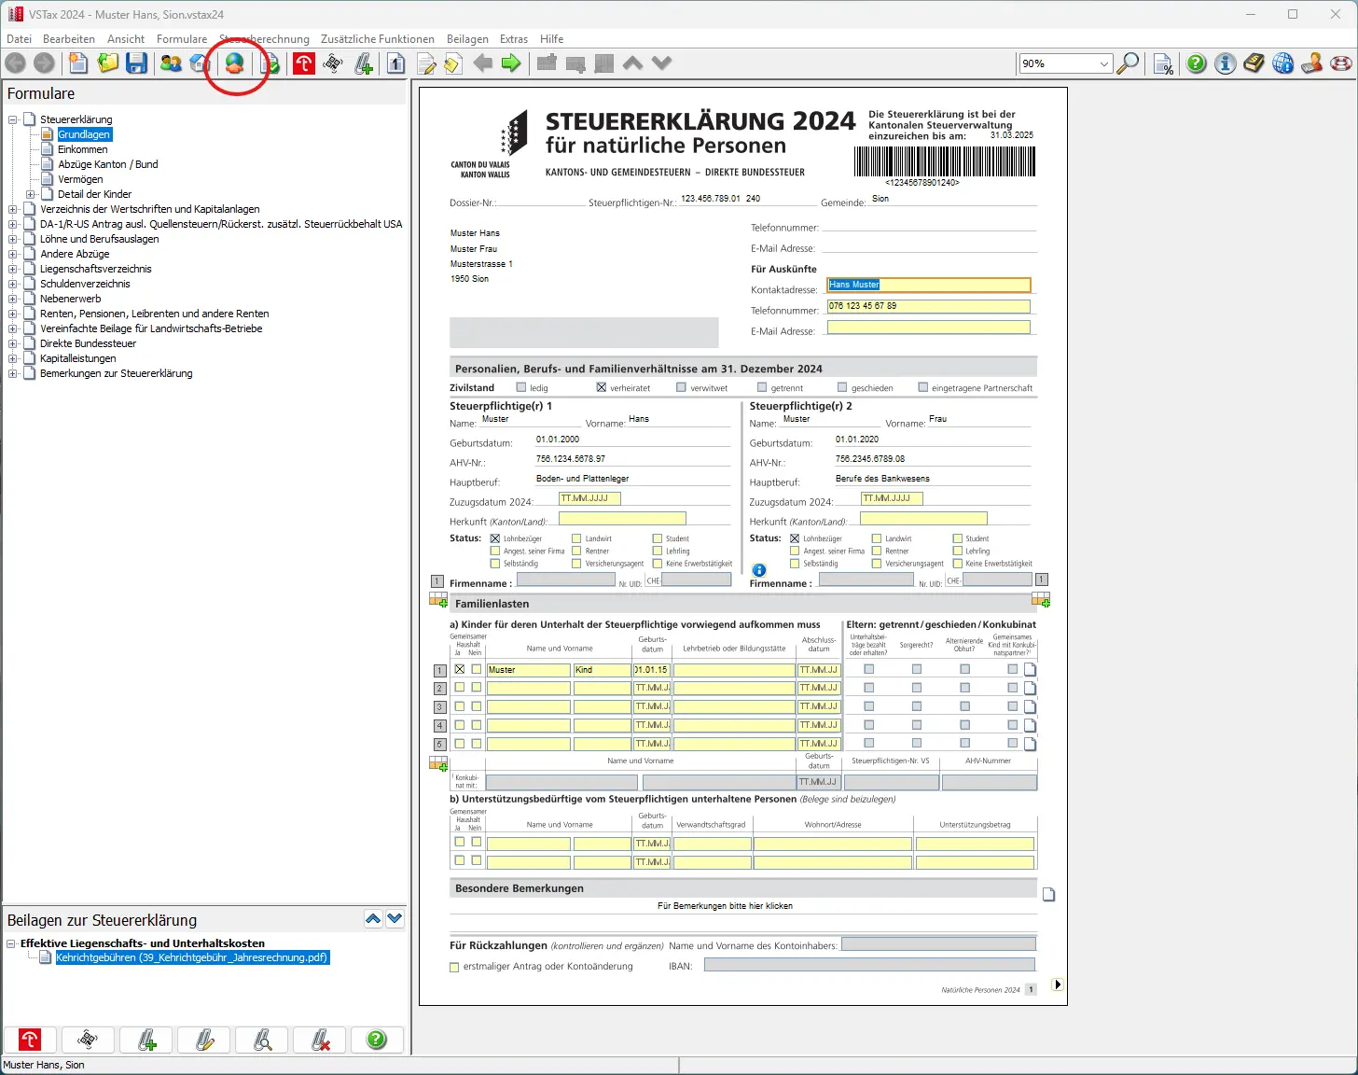
Task: Check the 'ledig' Zivilstand checkbox
Action: [x=521, y=387]
